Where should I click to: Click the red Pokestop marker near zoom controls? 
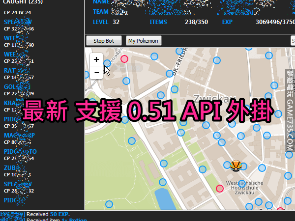[x=124, y=59]
